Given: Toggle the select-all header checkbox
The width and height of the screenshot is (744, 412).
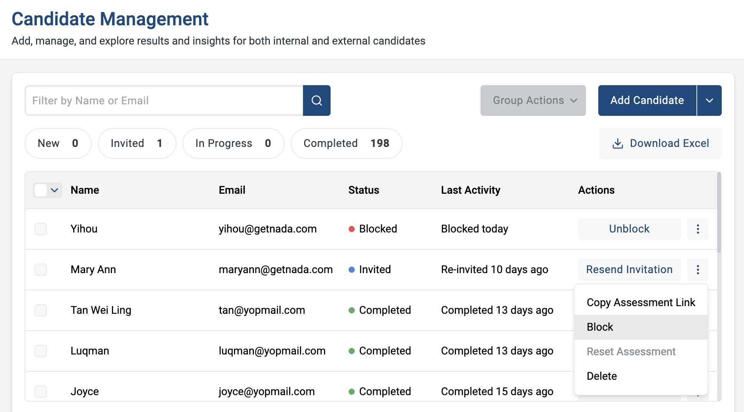Looking at the screenshot, I should 41,190.
